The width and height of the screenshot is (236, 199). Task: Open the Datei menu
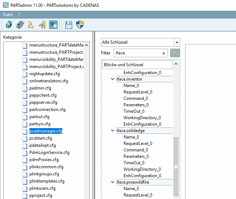pos(8,15)
